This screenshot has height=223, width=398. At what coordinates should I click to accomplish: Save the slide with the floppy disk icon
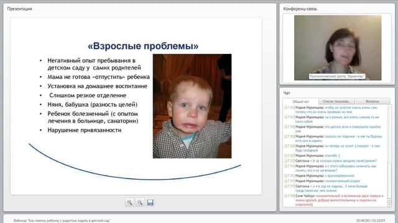tap(150, 203)
